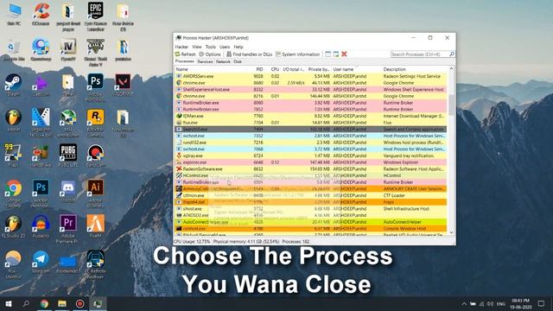Select the ctfmon.exe process row
Screen dimensions: 553x311
[x=311, y=196]
